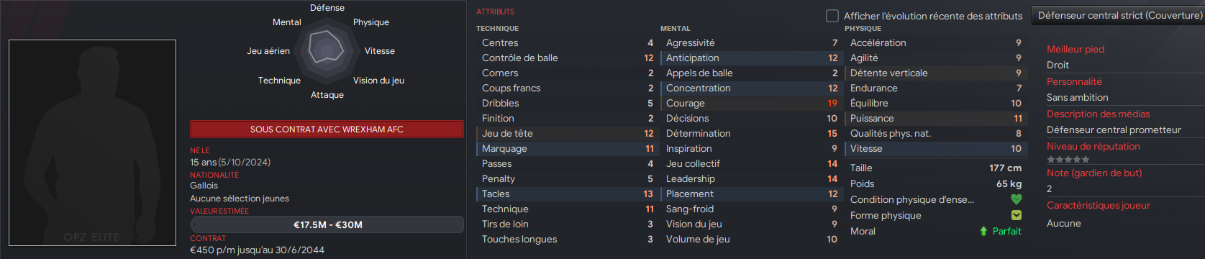The width and height of the screenshot is (1205, 259).
Task: Click the Marquage attribute row
Action: pos(565,148)
